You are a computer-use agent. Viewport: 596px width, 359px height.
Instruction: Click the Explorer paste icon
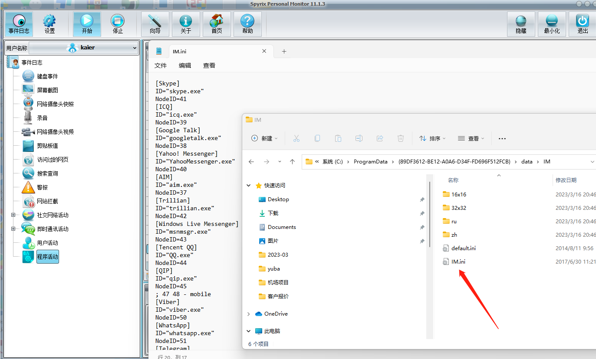338,138
